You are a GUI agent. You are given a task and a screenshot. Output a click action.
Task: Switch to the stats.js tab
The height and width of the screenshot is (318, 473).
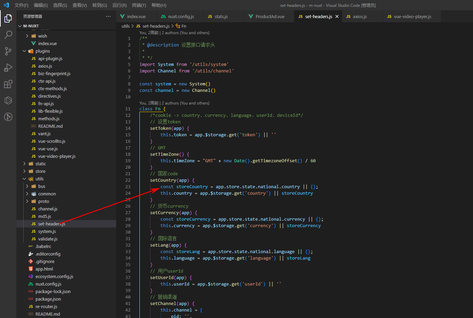pyautogui.click(x=224, y=16)
